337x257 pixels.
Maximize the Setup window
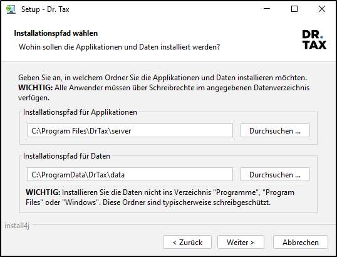pos(294,9)
